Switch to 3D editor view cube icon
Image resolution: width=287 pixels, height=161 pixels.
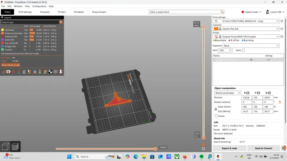coord(5,147)
